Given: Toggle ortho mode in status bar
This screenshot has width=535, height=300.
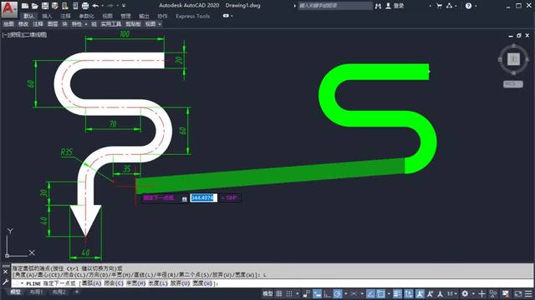Looking at the screenshot, I should point(327,293).
